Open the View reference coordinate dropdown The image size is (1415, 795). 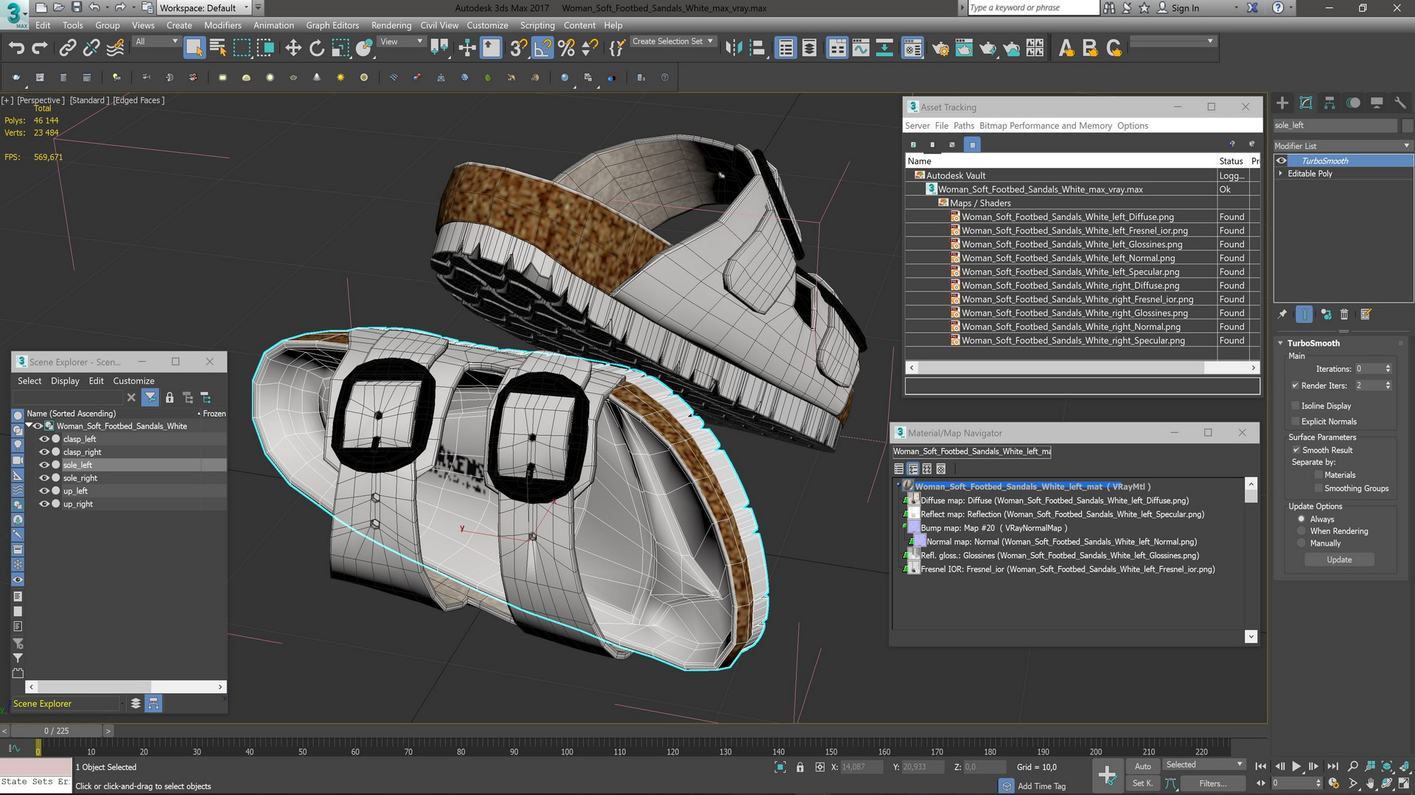click(x=401, y=41)
